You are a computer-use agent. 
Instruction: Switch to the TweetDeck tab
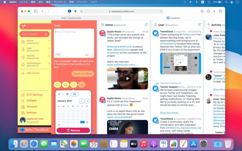click(x=173, y=18)
